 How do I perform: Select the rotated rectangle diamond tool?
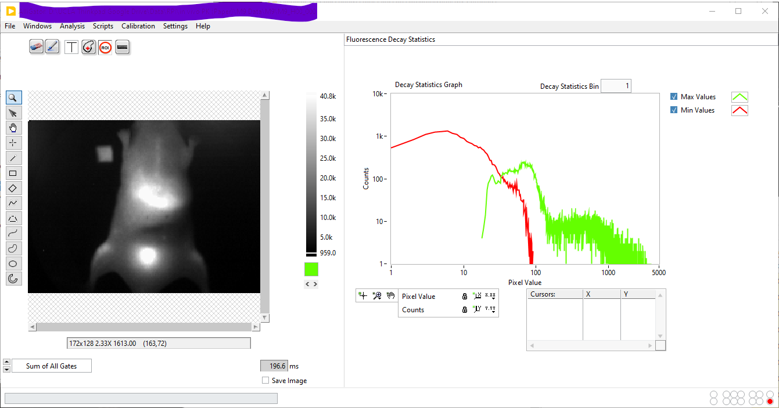(x=13, y=188)
